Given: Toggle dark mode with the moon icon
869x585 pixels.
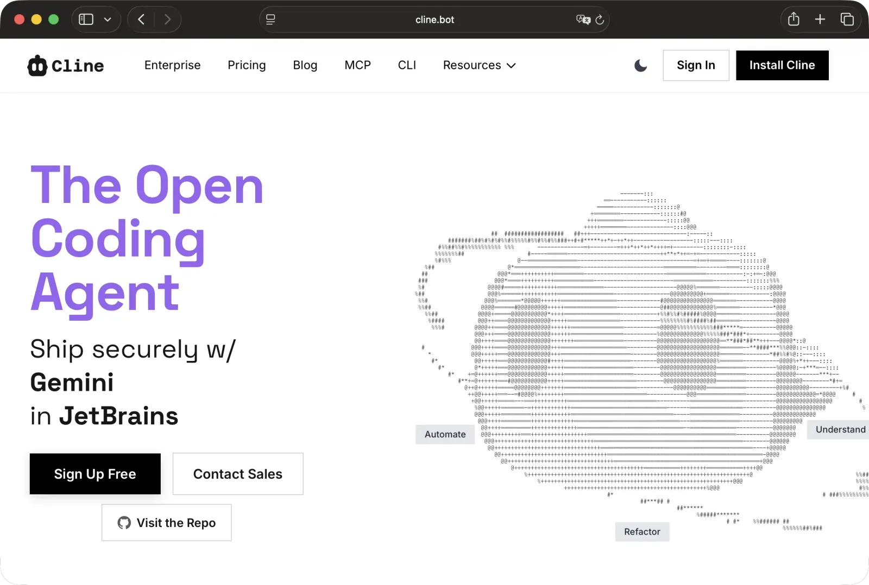Looking at the screenshot, I should click(x=641, y=66).
